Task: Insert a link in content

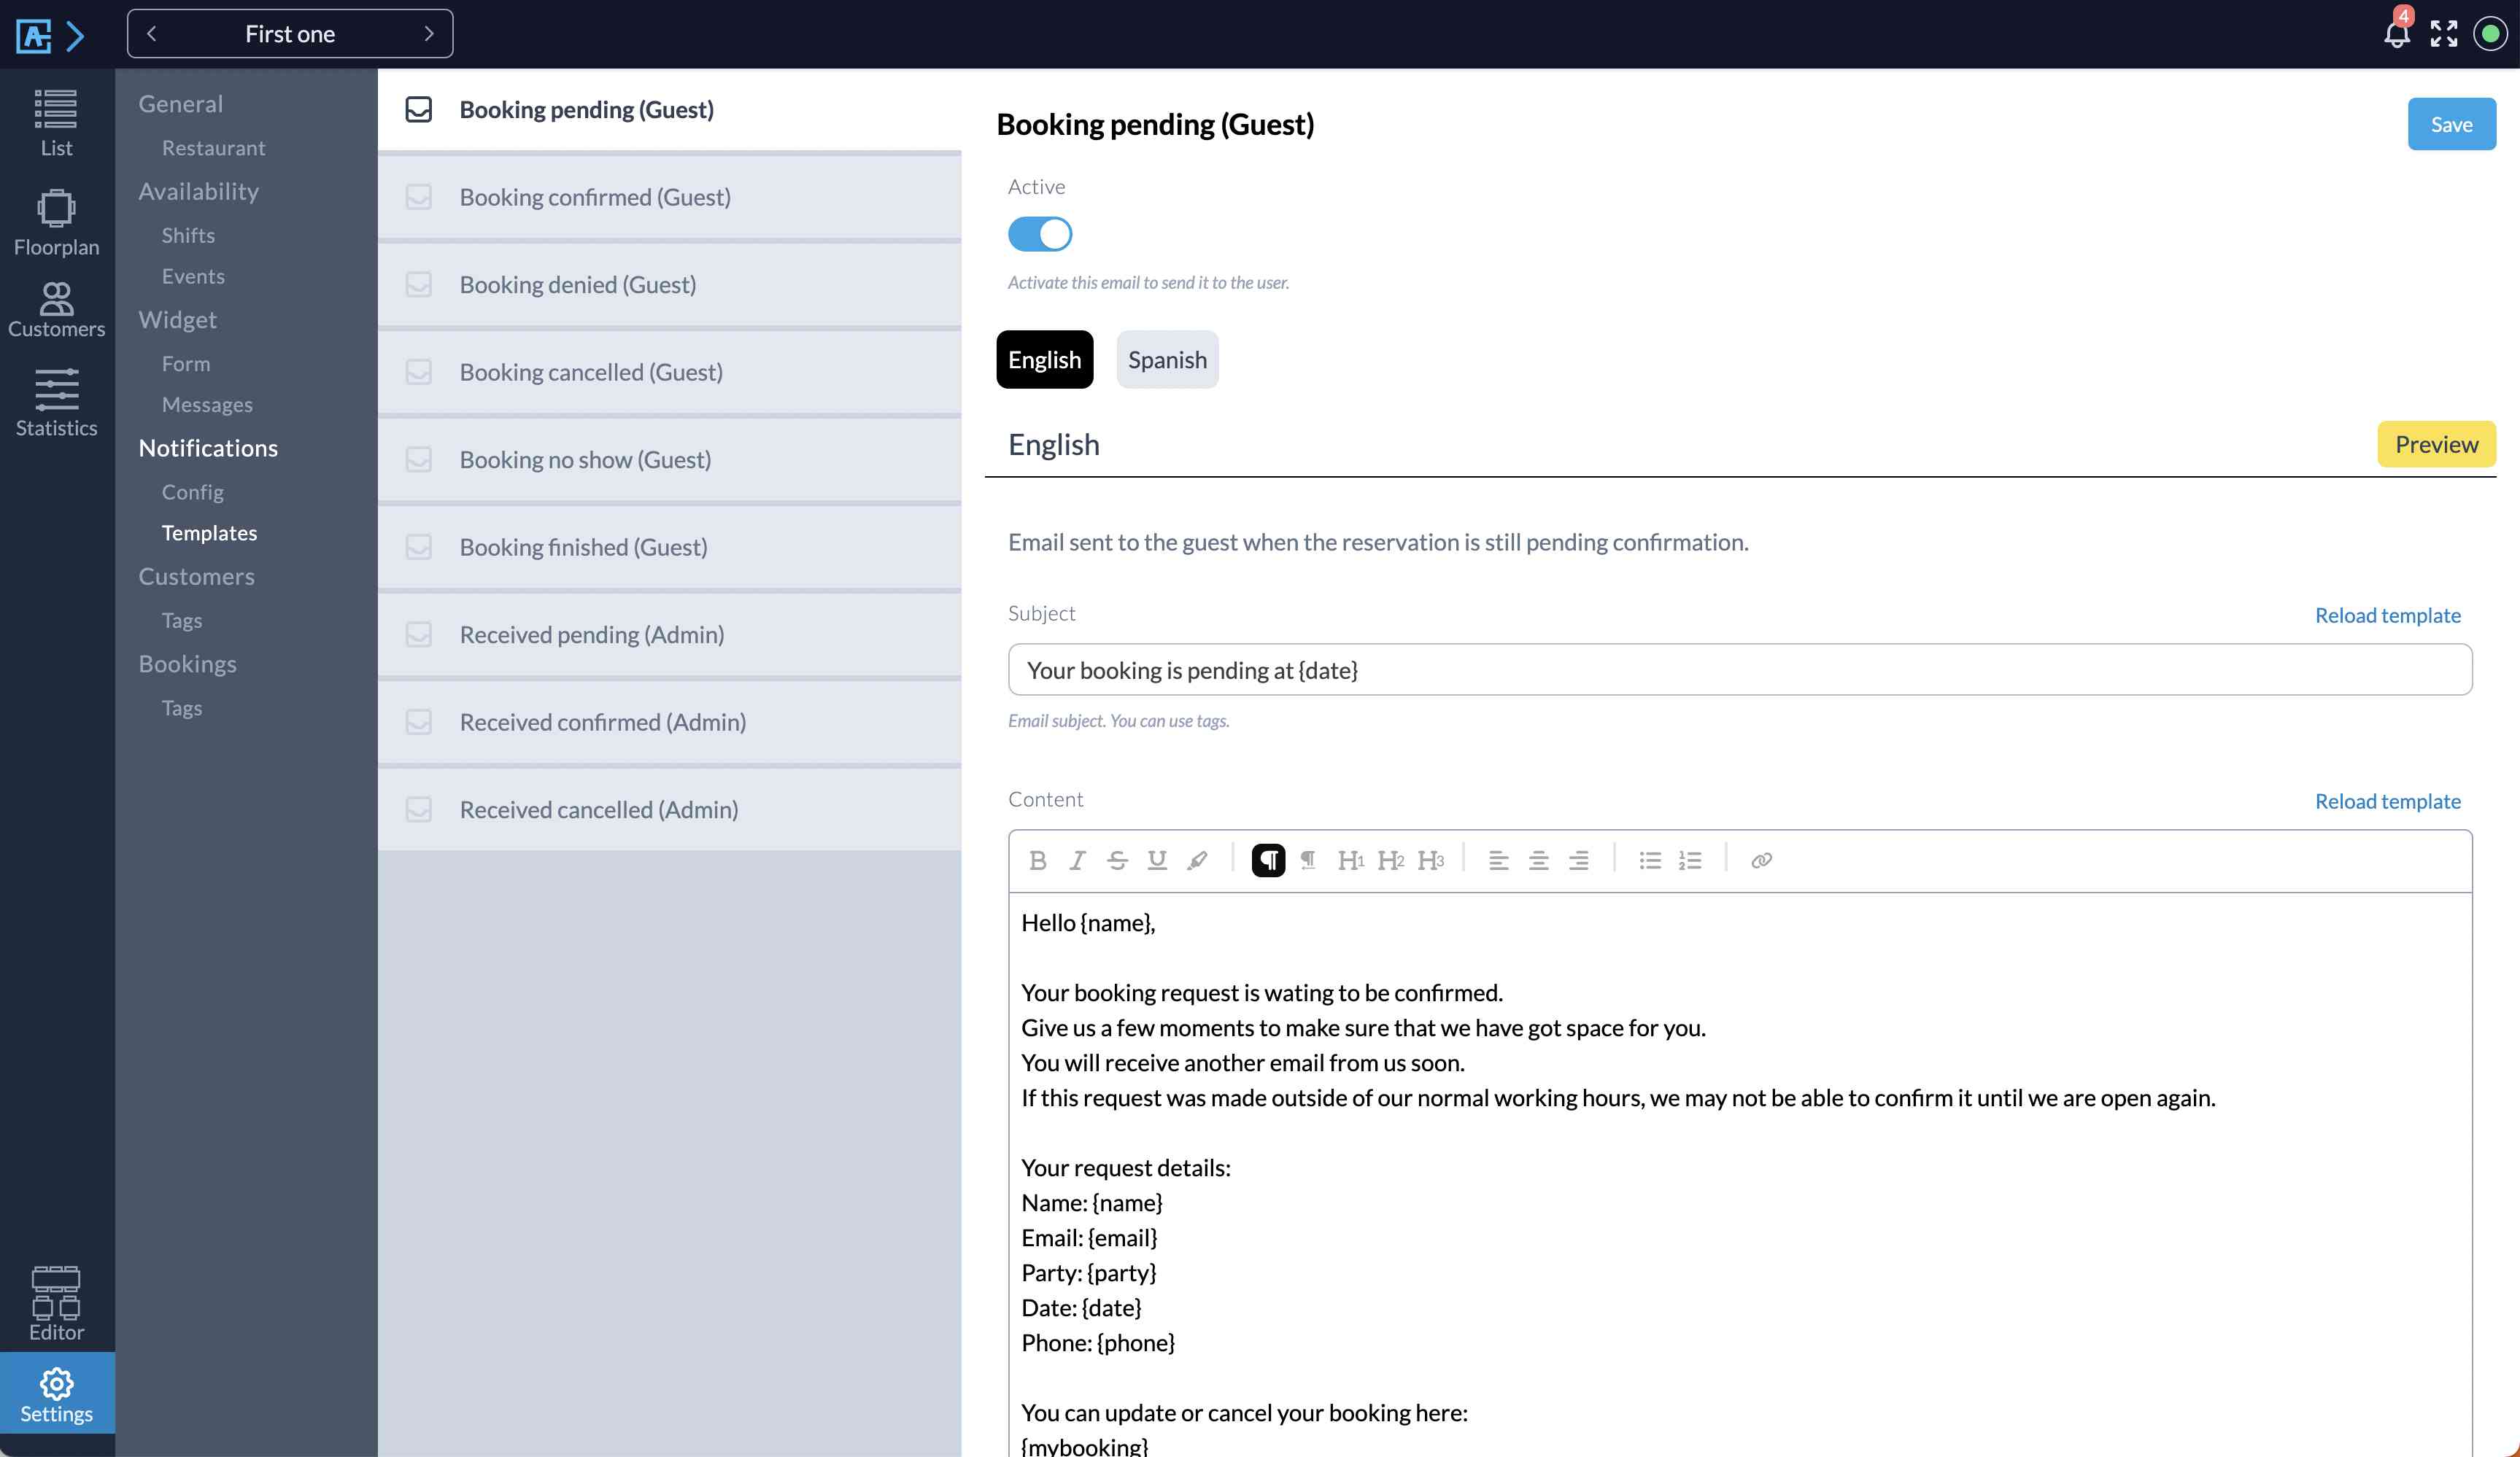Action: (1761, 860)
